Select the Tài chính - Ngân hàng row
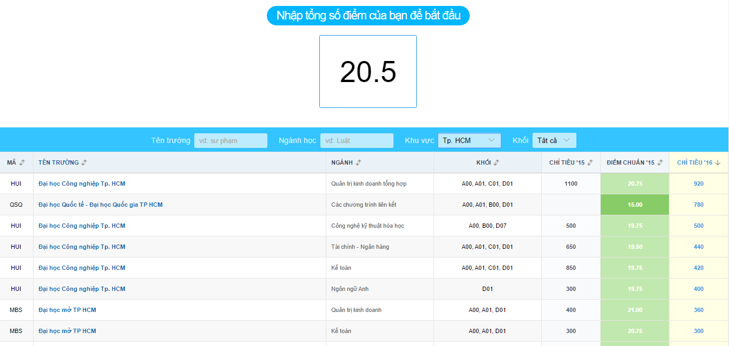Viewport: 729px width, 346px height. 360,247
